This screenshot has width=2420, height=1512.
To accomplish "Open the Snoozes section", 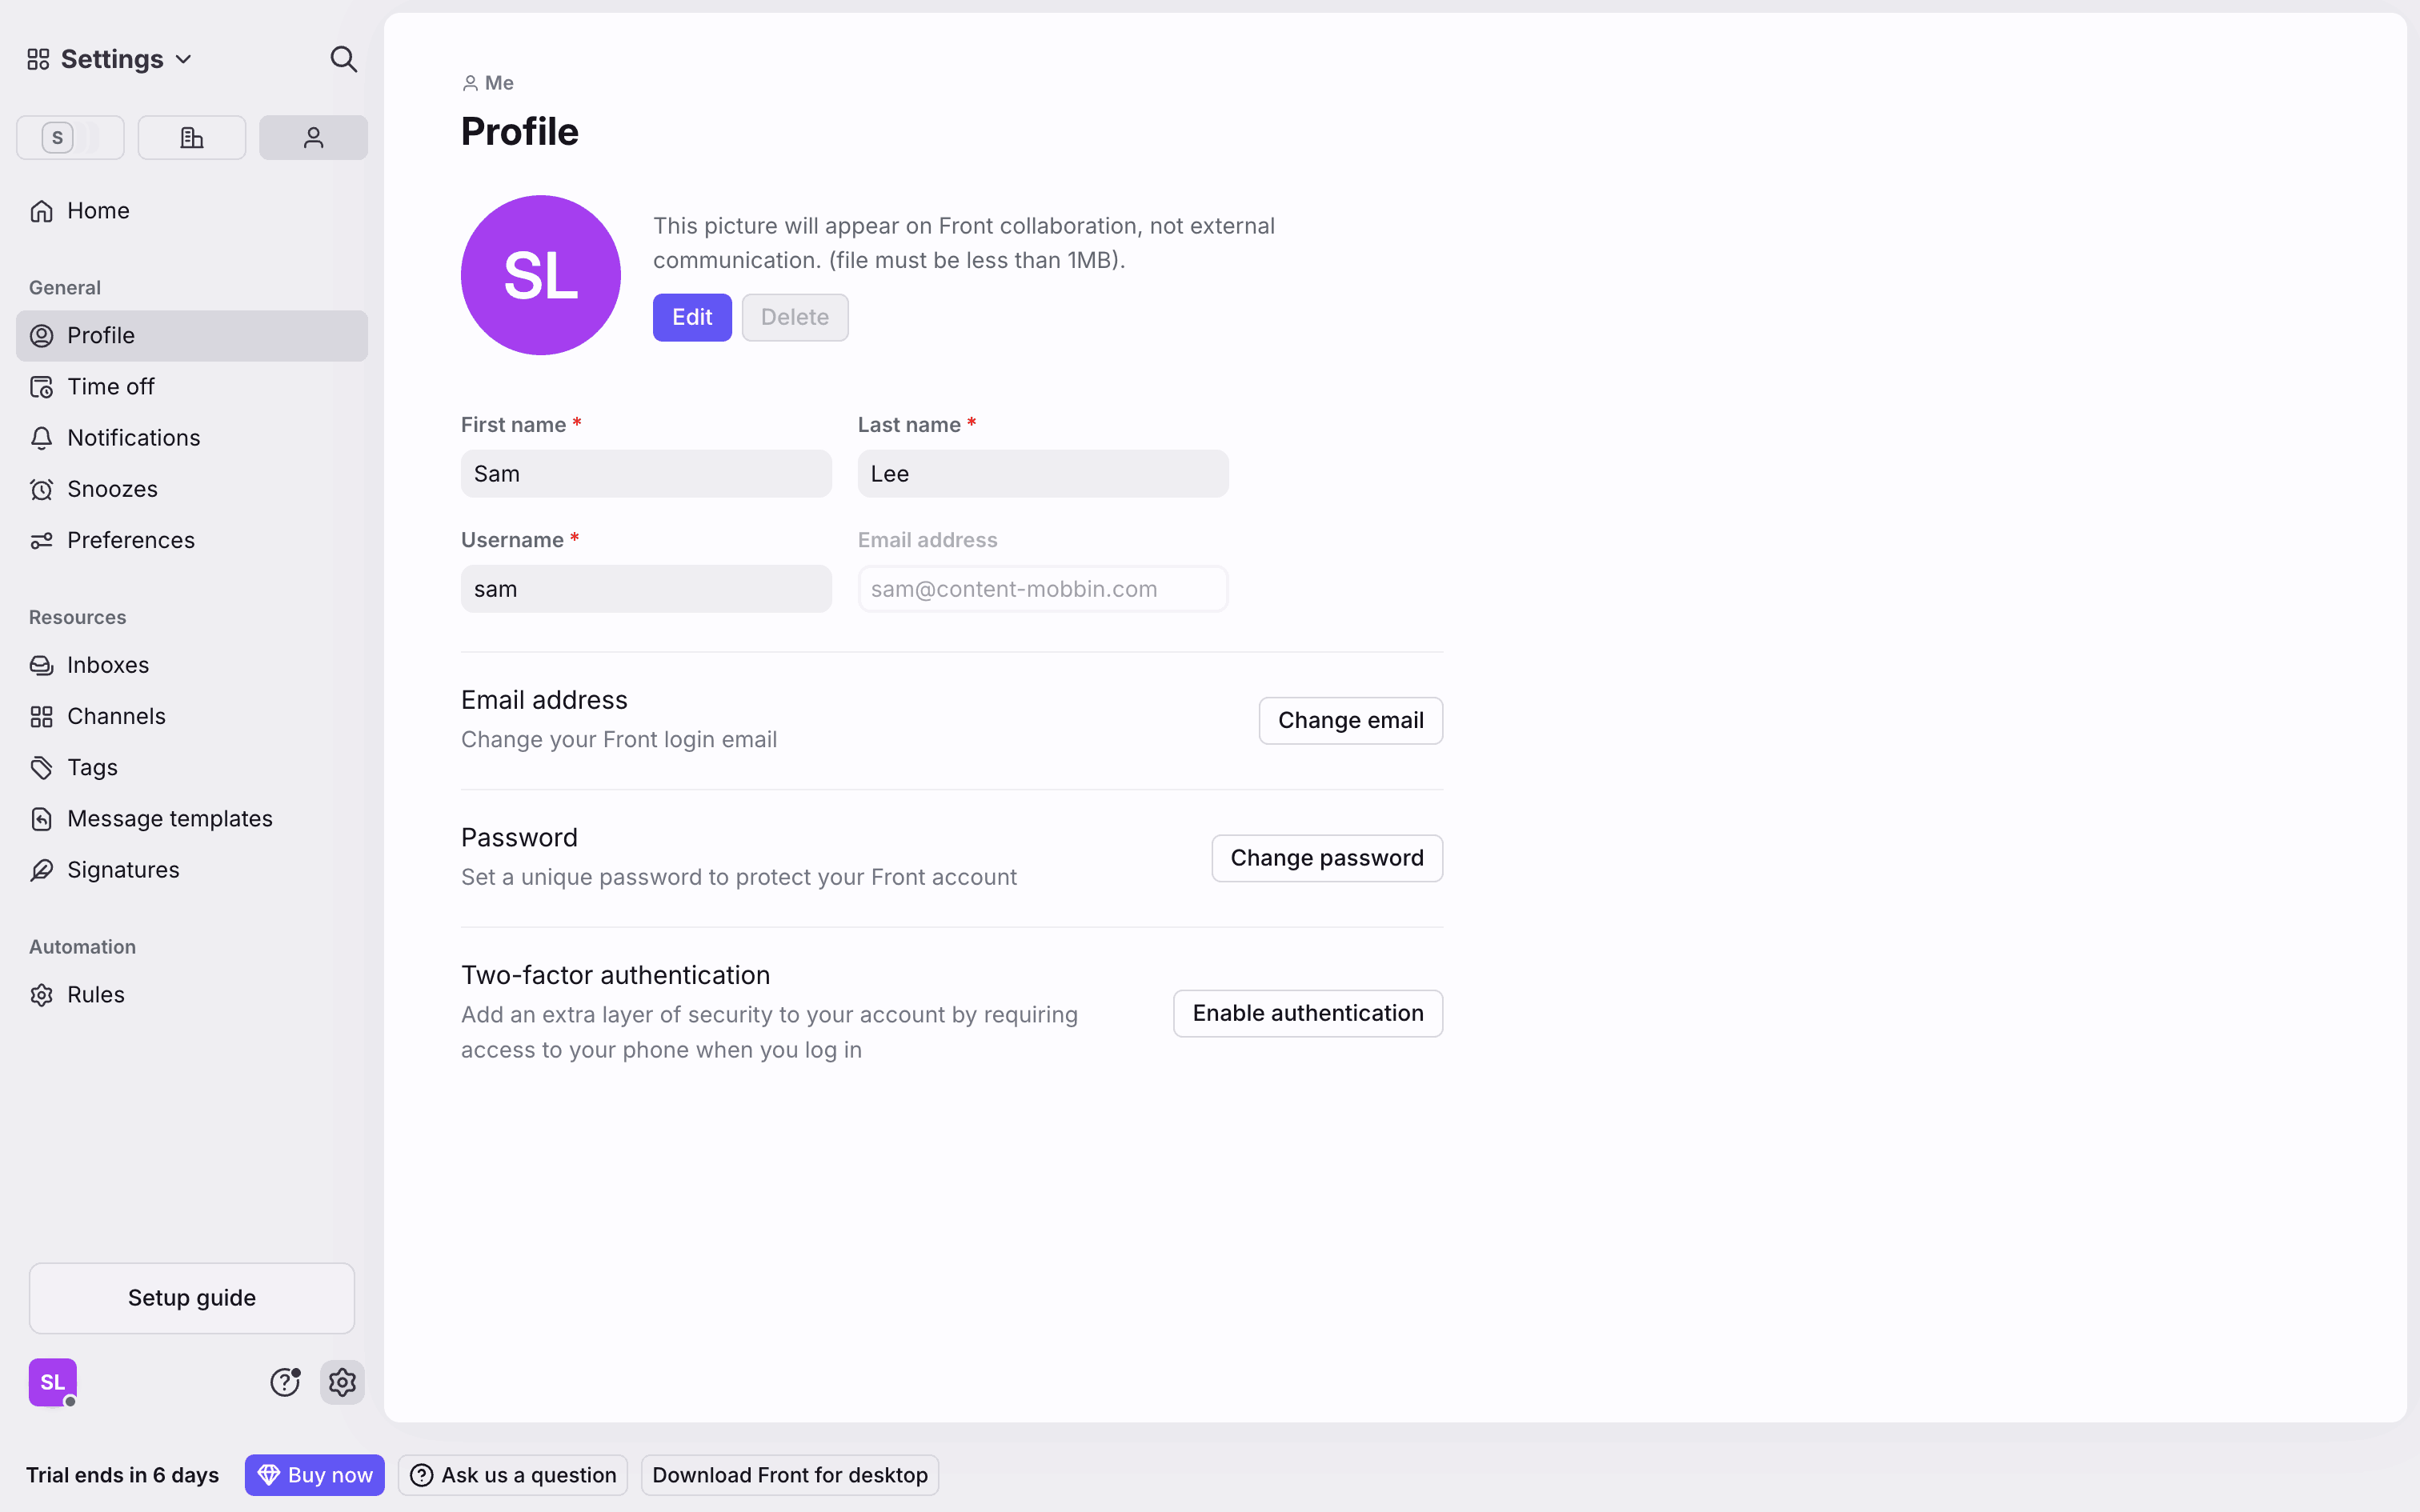I will tap(112, 489).
